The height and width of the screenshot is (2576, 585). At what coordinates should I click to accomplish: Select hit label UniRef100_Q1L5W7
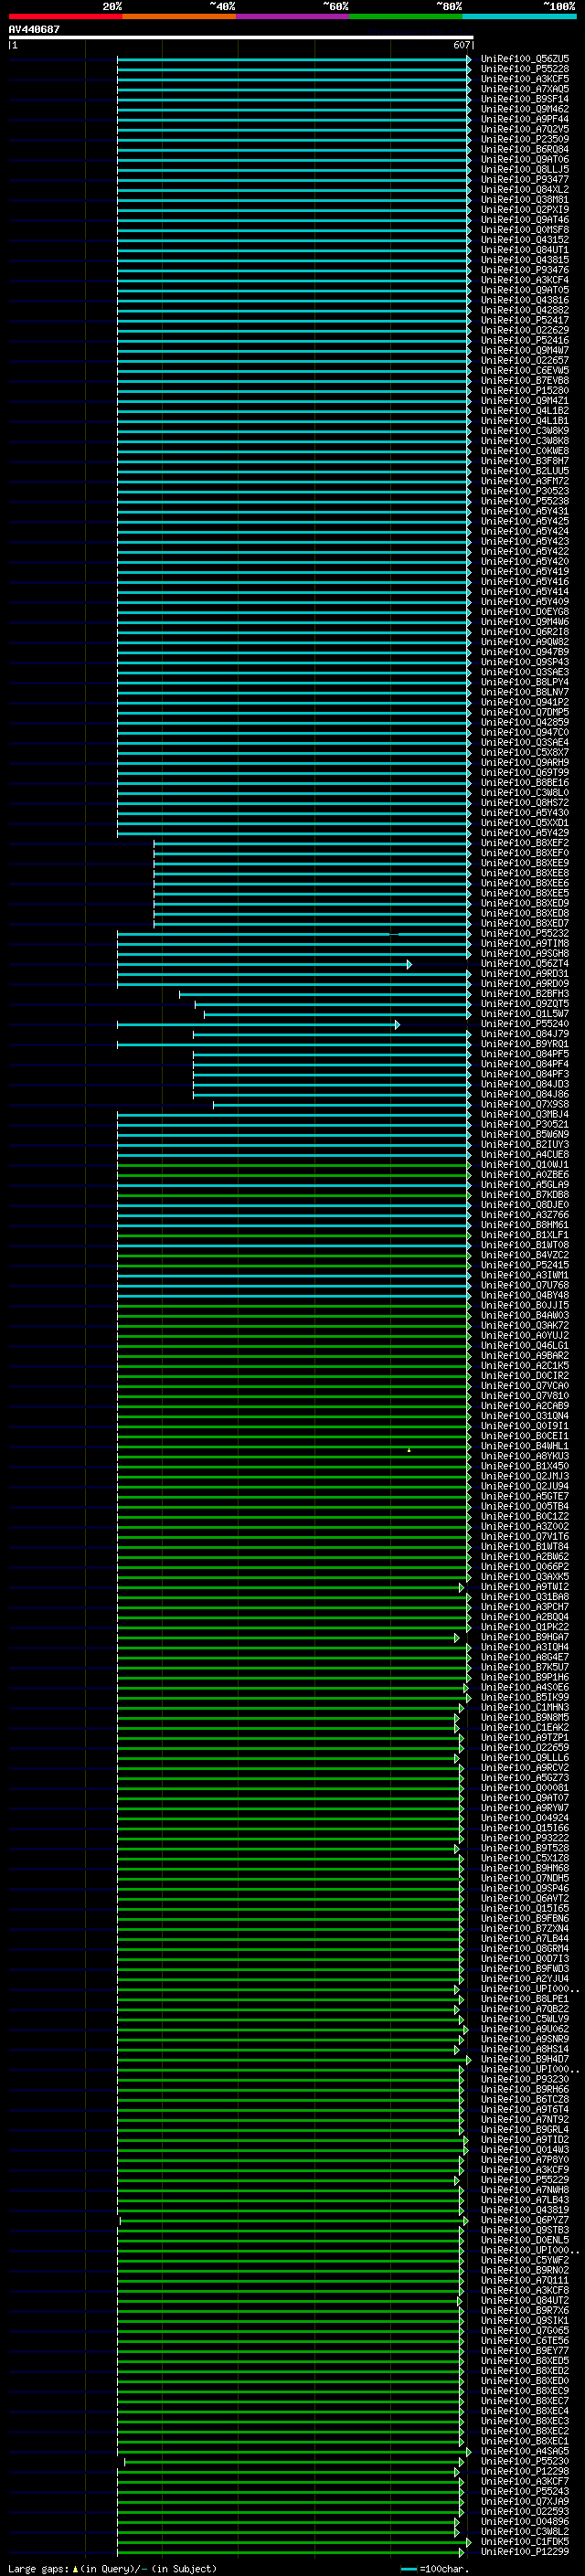(x=525, y=1013)
